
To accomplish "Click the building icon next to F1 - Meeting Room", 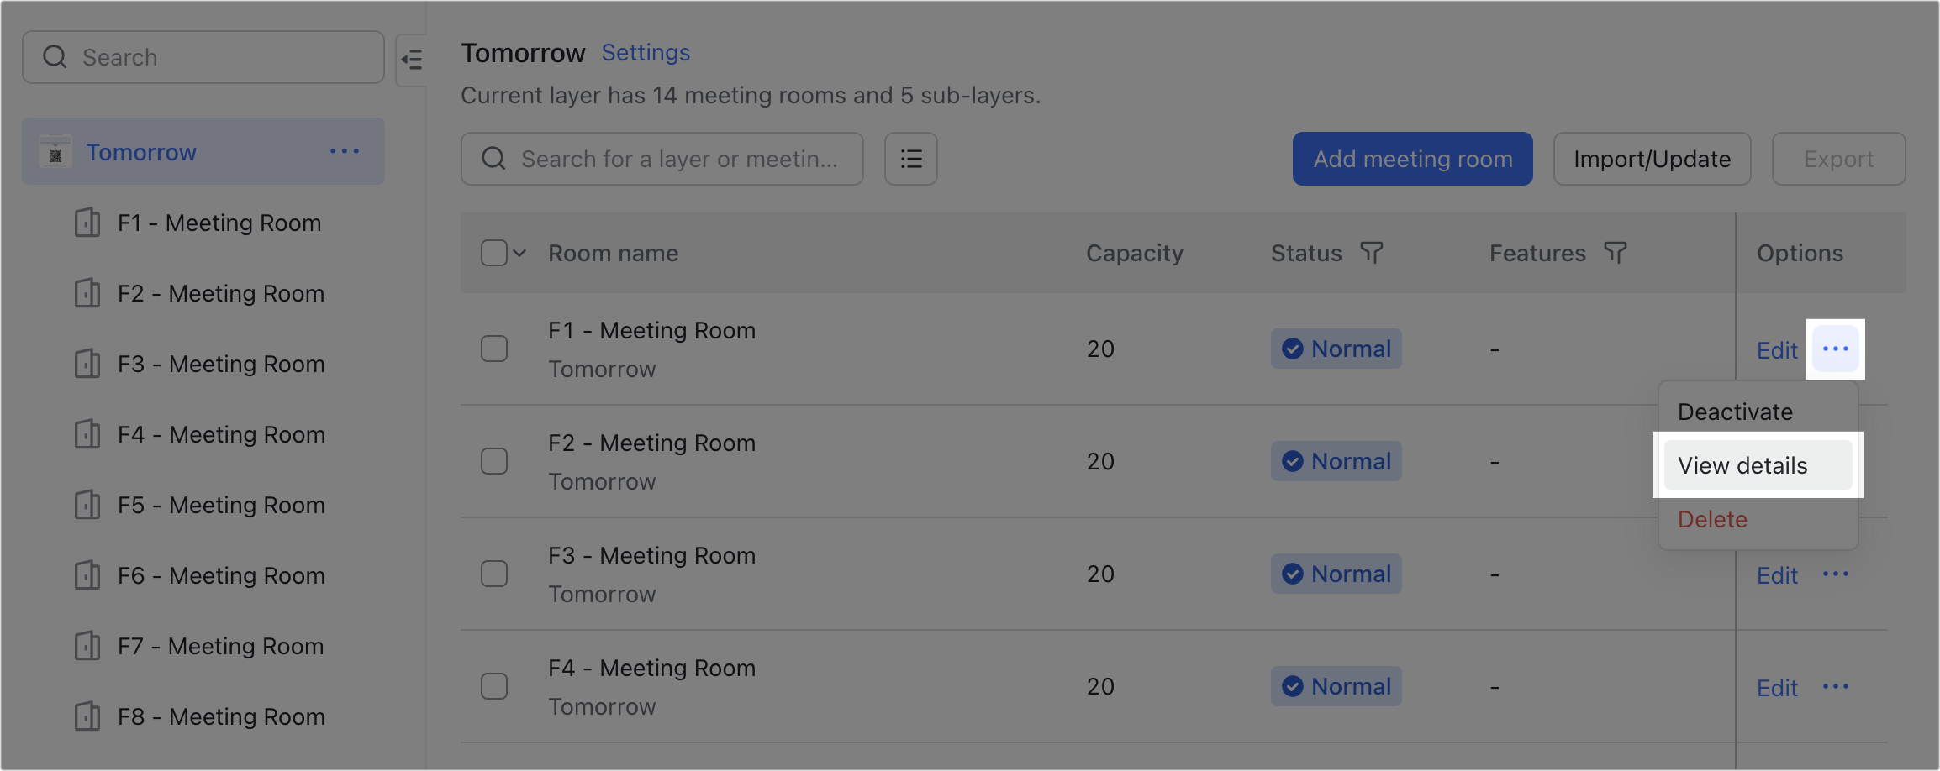I will [x=87, y=223].
